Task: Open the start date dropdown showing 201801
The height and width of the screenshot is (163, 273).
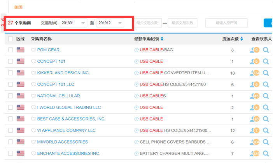Action: pyautogui.click(x=73, y=23)
